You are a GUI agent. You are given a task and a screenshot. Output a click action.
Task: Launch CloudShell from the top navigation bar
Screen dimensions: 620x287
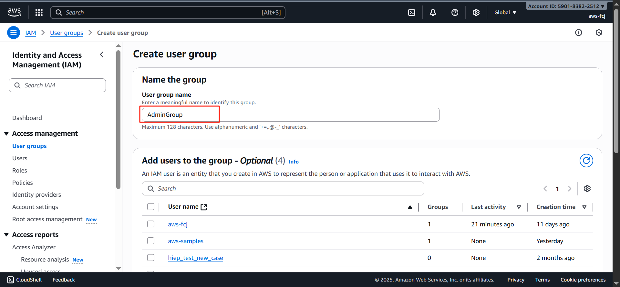pos(412,13)
